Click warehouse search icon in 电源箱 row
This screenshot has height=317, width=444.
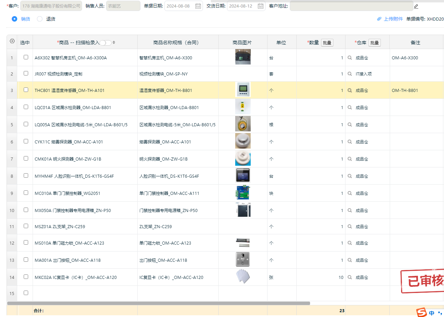click(x=350, y=210)
